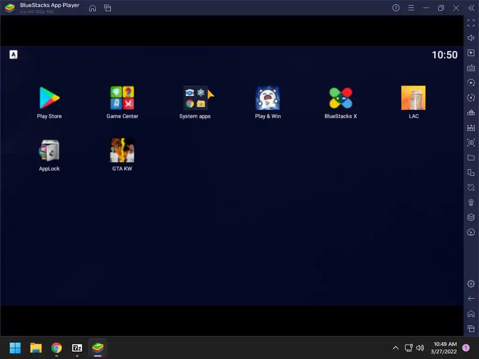479x359 pixels.
Task: Click the back arrow in the sidebar
Action: 471,299
